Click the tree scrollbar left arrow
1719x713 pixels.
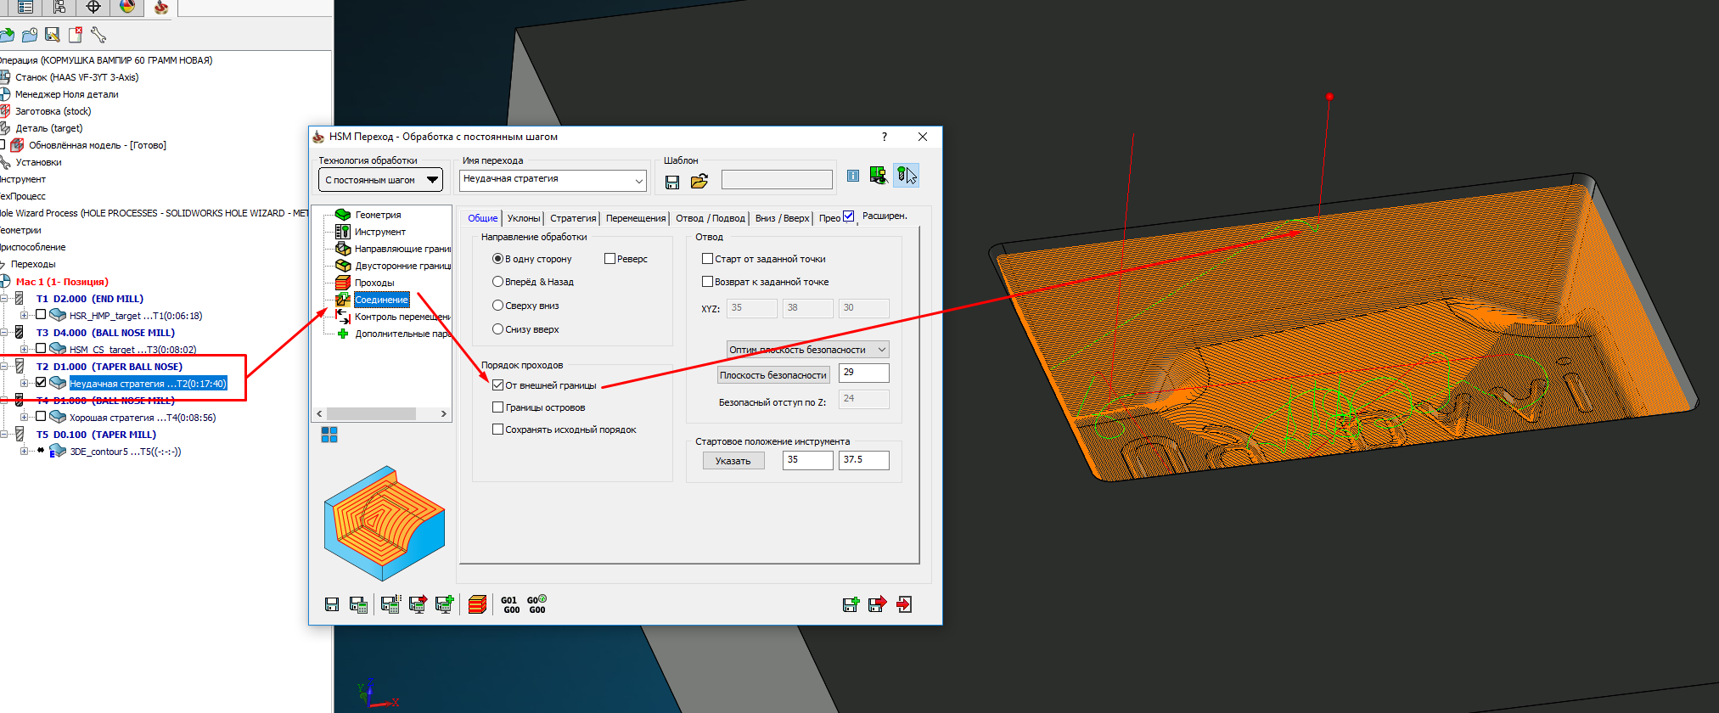click(x=319, y=414)
